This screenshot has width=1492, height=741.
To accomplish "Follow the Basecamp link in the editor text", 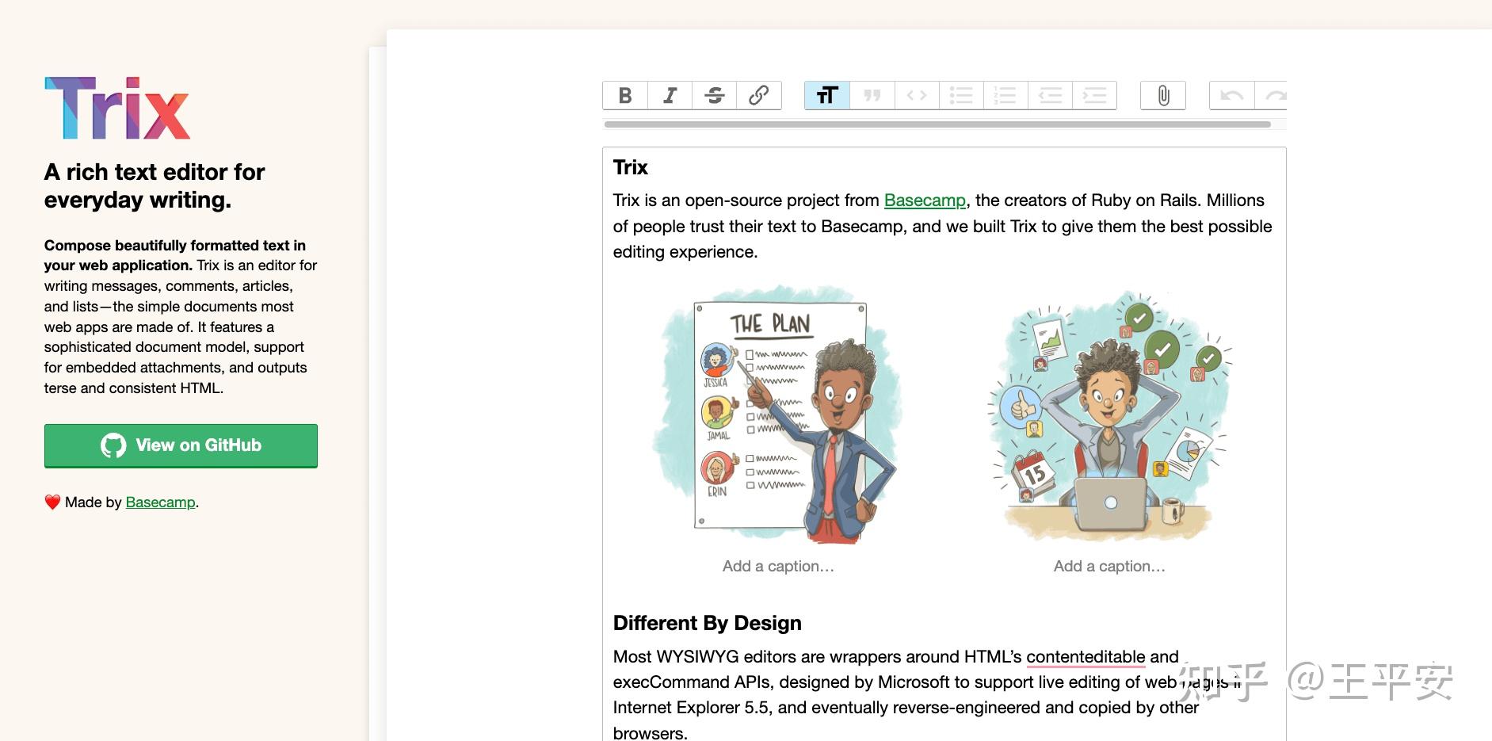I will (x=925, y=201).
